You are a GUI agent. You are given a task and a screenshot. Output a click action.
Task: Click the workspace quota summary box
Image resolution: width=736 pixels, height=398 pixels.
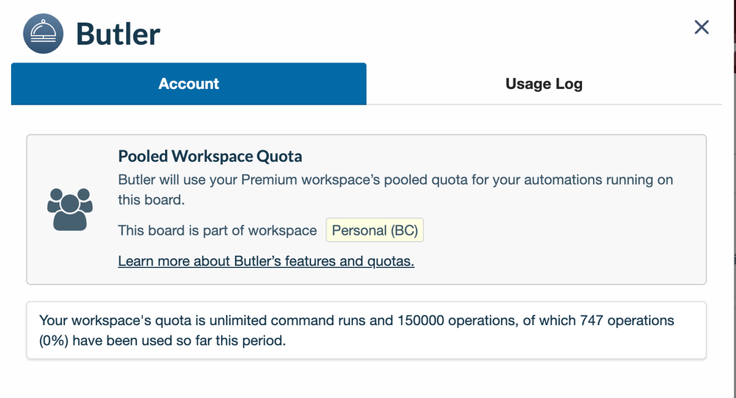(x=366, y=330)
